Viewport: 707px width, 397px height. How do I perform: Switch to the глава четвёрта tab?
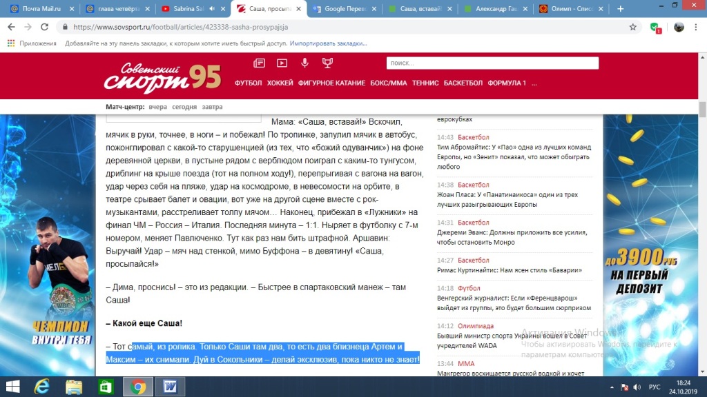tap(117, 8)
